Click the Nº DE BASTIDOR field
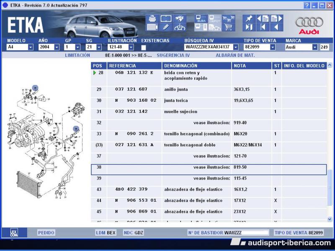 228,233
